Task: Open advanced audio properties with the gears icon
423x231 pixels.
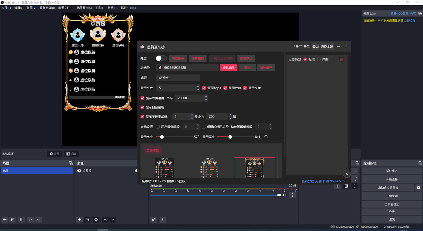Action: coord(154,219)
